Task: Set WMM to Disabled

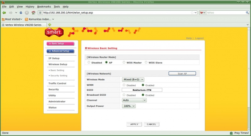Action: click(x=124, y=85)
